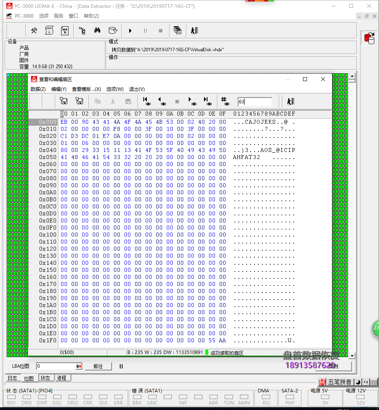Viewport: 379px width, 410px height.
Task: Switch to the 日志 tab
Action: [12, 378]
